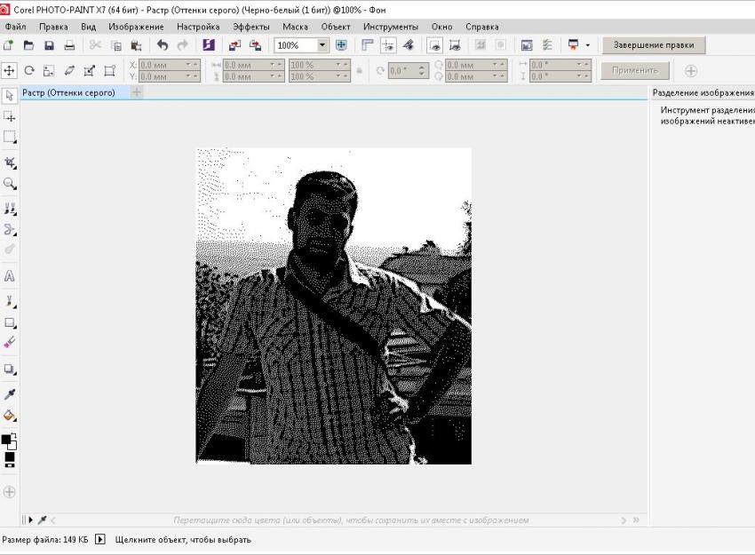Switch to Растр (Оттенки серого) tab
This screenshot has width=755, height=555.
(x=69, y=92)
